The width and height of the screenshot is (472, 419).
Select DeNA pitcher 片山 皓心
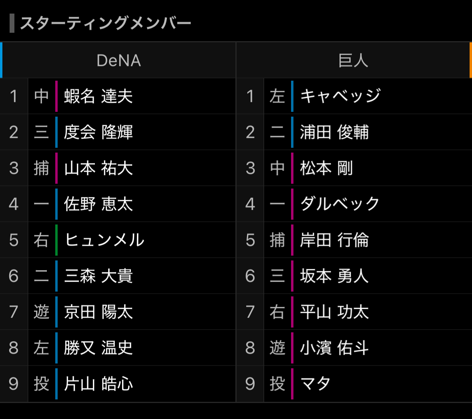pos(98,384)
